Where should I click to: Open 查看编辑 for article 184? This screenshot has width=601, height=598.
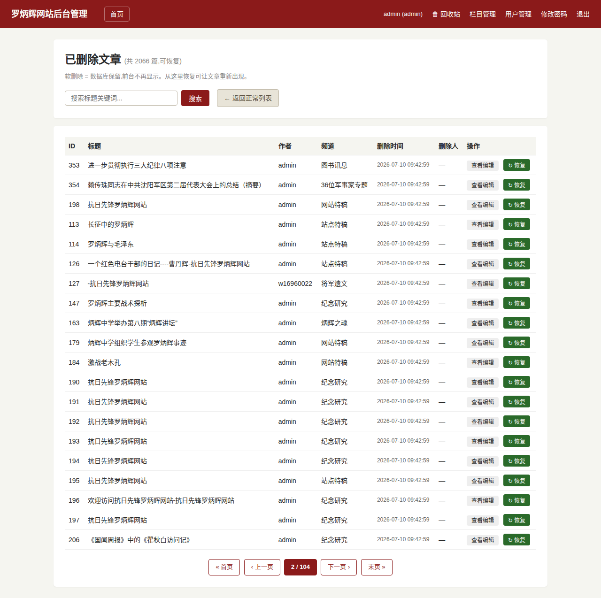click(483, 362)
